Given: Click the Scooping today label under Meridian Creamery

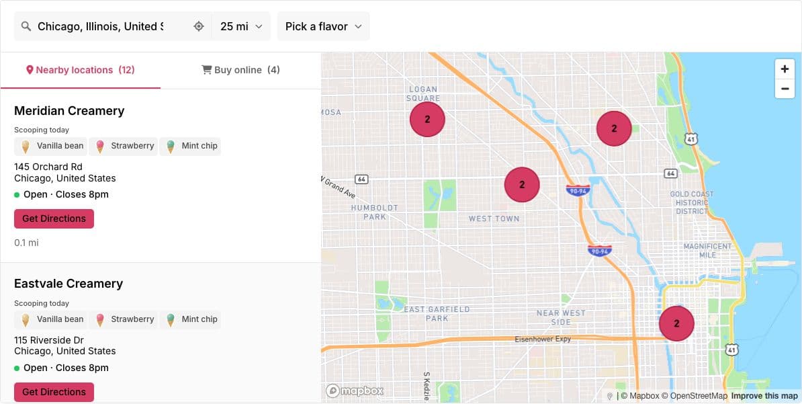Looking at the screenshot, I should (x=42, y=130).
